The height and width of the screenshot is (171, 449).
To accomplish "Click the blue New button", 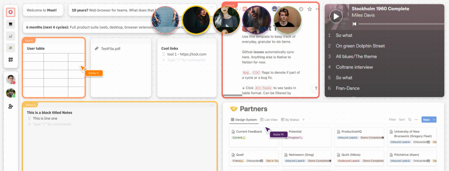I will (426, 120).
